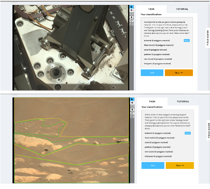Zoom in using plus icon in bottom toolbar

pyautogui.click(x=132, y=110)
